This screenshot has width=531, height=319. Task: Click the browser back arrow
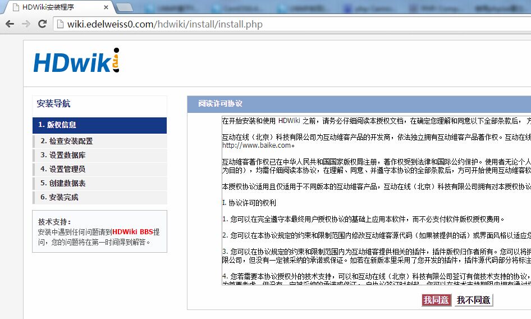tap(10, 24)
